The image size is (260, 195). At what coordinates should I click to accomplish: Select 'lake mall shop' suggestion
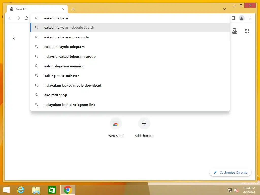tap(130, 95)
